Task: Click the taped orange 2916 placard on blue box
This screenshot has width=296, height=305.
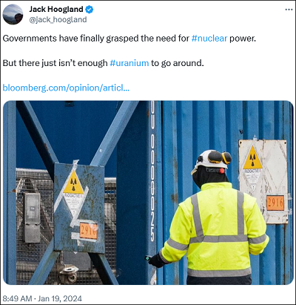Action: (x=88, y=231)
